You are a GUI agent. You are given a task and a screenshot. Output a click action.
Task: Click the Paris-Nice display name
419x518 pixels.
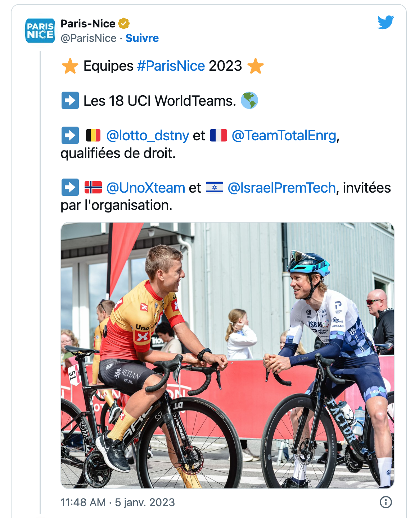88,24
